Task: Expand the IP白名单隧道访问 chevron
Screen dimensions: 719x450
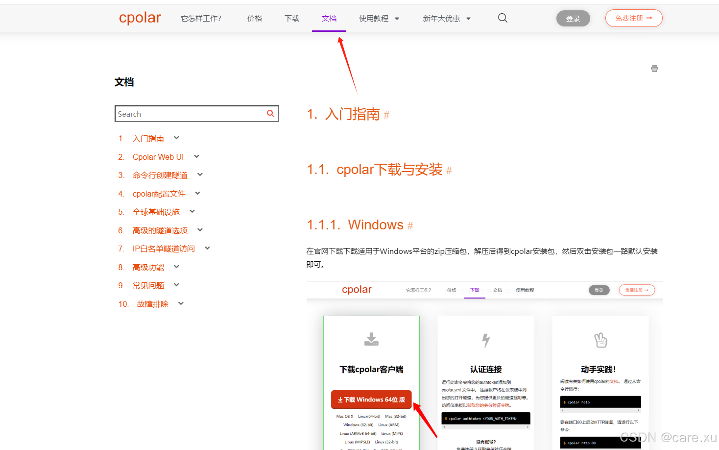Action: click(x=207, y=248)
